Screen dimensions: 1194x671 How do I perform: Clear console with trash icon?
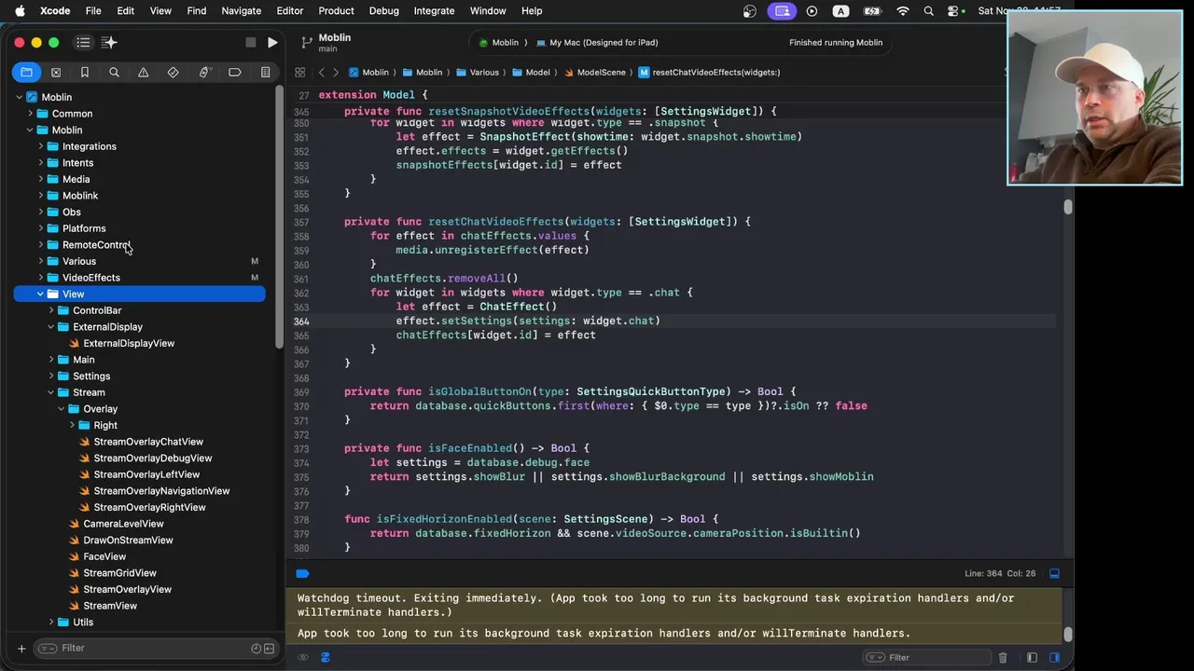(1003, 657)
